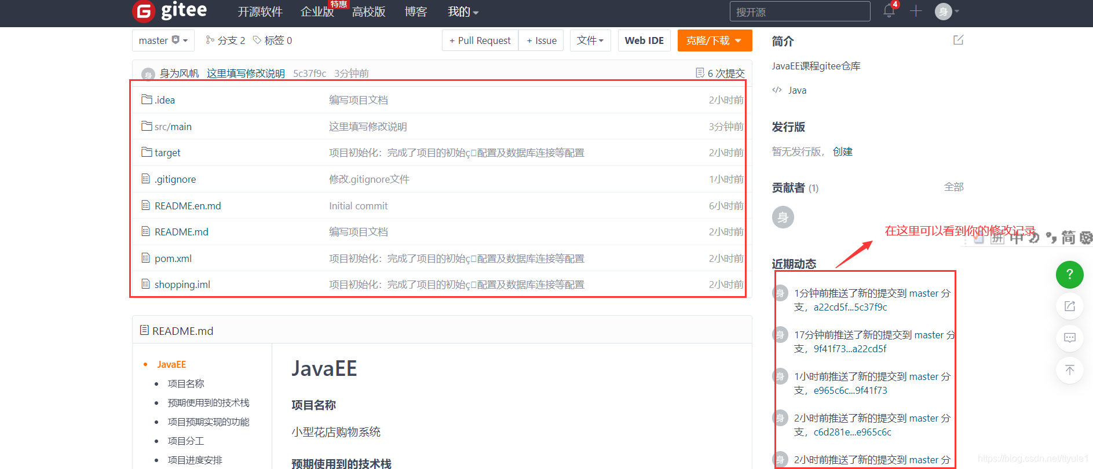
Task: Open 企业版 in the navbar
Action: [x=317, y=12]
